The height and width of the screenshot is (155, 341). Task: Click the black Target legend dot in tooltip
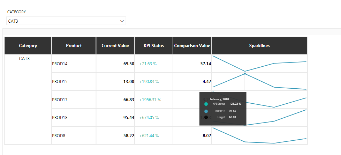pos(206,117)
